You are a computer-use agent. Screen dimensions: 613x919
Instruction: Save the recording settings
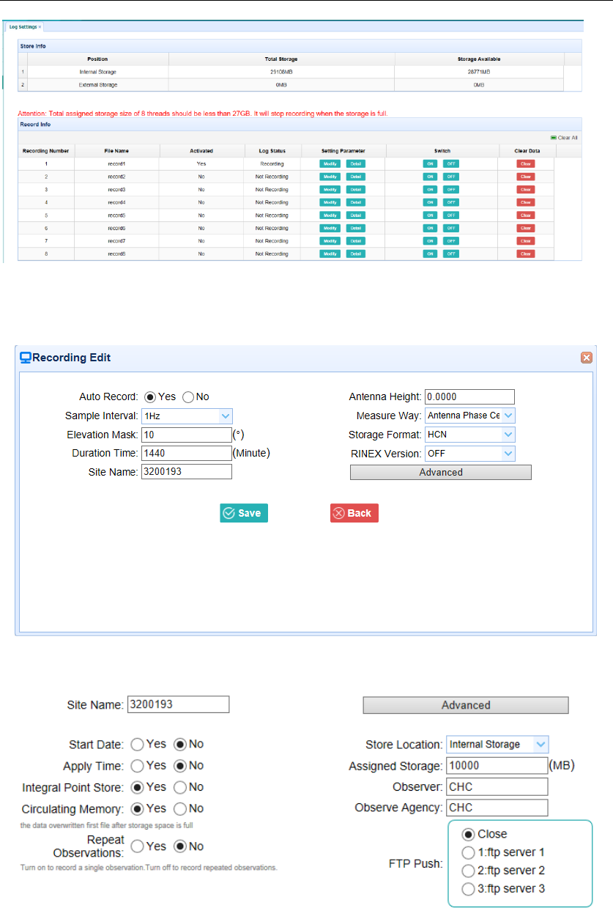244,513
